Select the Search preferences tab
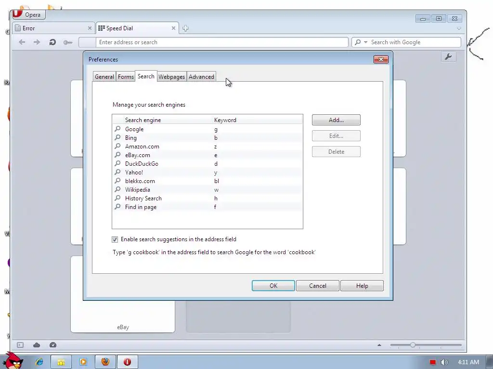This screenshot has width=493, height=369. pos(146,76)
